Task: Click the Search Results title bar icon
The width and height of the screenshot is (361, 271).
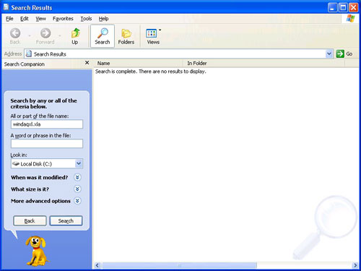Action: [6, 7]
